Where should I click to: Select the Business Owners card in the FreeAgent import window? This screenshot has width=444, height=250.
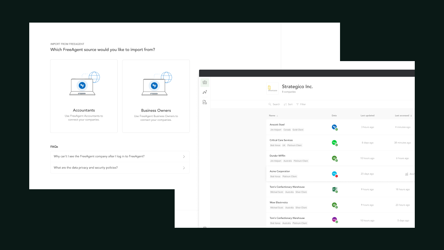[156, 96]
